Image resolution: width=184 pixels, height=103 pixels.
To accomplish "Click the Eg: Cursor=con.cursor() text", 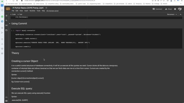I will [x=20, y=82].
